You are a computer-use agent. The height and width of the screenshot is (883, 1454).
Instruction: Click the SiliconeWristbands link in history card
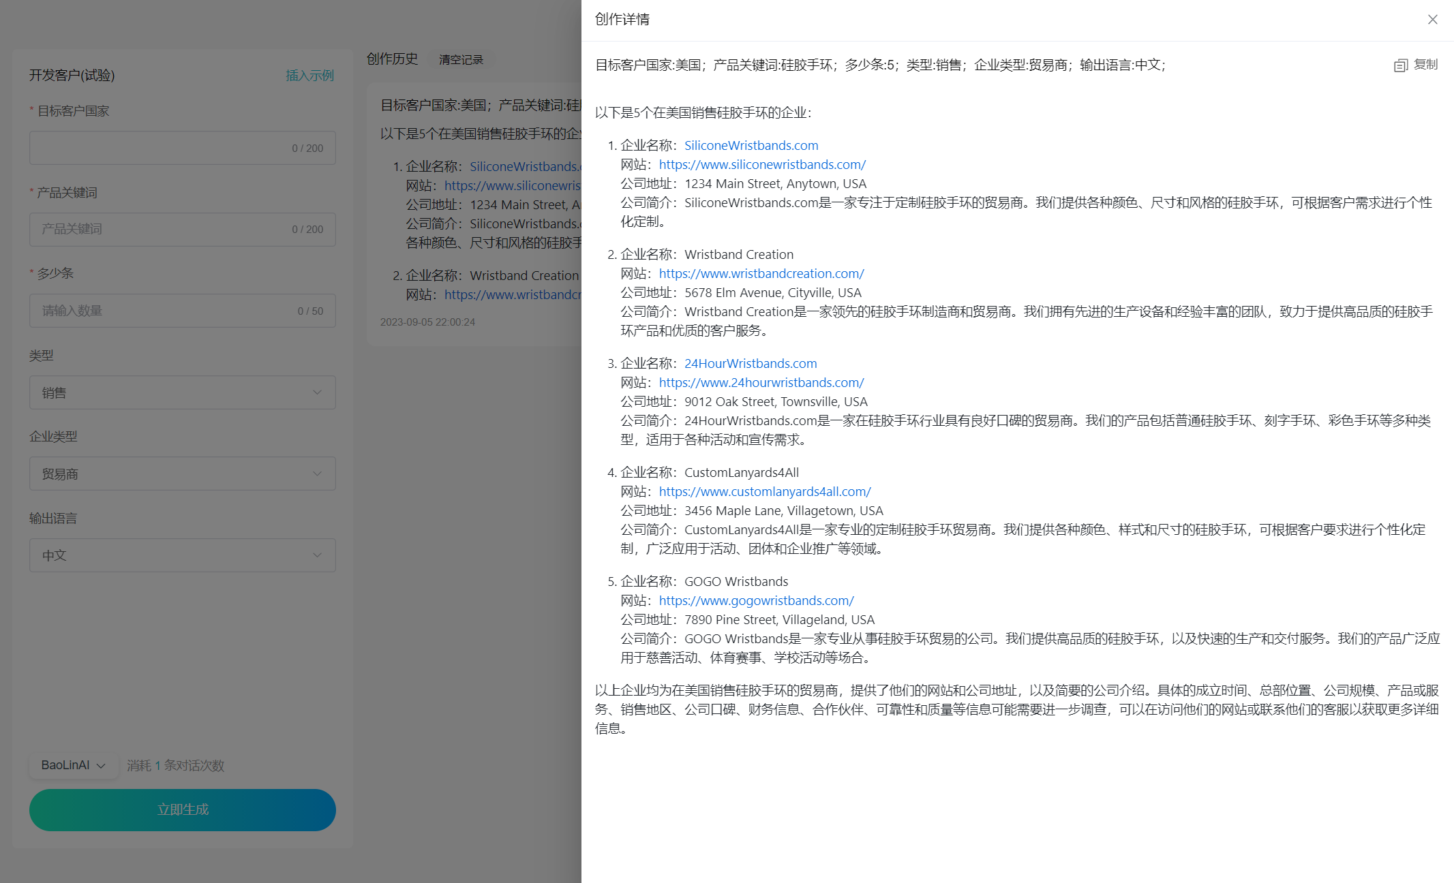click(x=525, y=166)
